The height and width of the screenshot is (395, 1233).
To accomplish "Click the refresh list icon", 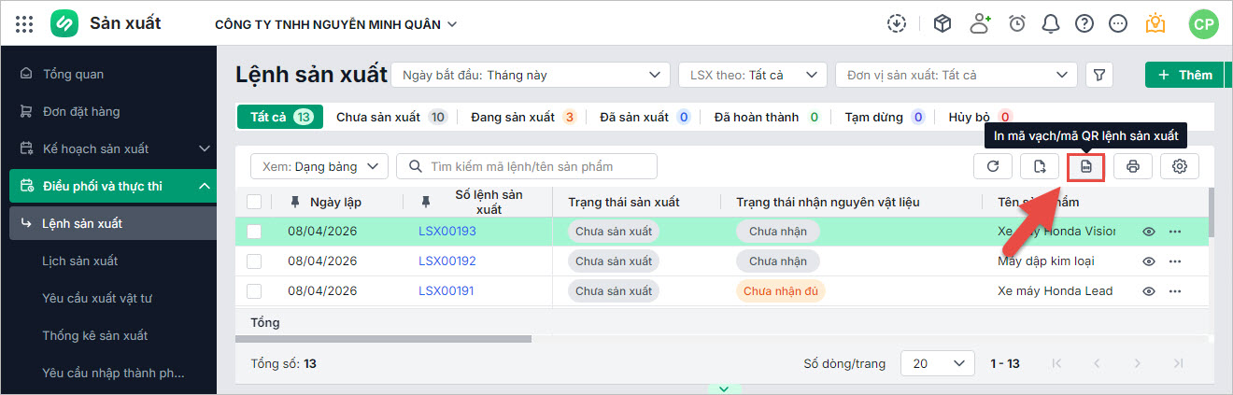I will pyautogui.click(x=993, y=167).
